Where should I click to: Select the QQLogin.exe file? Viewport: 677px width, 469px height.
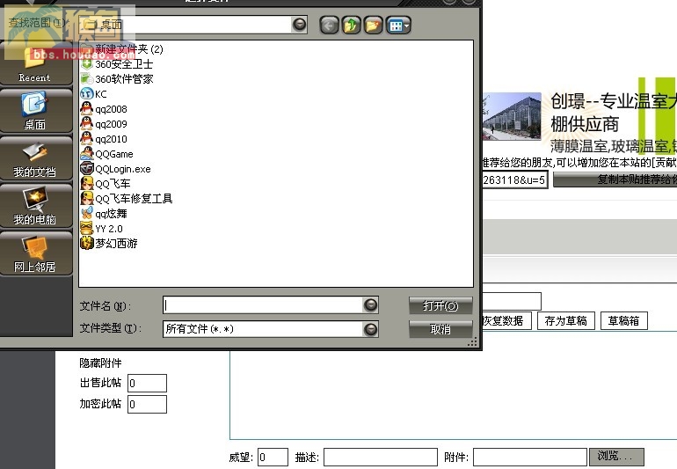pos(116,169)
